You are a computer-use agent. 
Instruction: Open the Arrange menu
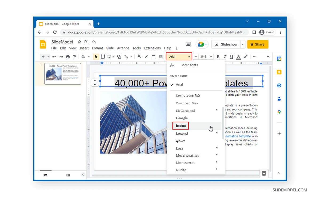pyautogui.click(x=123, y=48)
